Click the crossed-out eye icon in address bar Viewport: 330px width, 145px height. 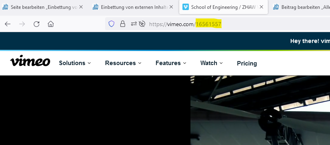tap(142, 24)
